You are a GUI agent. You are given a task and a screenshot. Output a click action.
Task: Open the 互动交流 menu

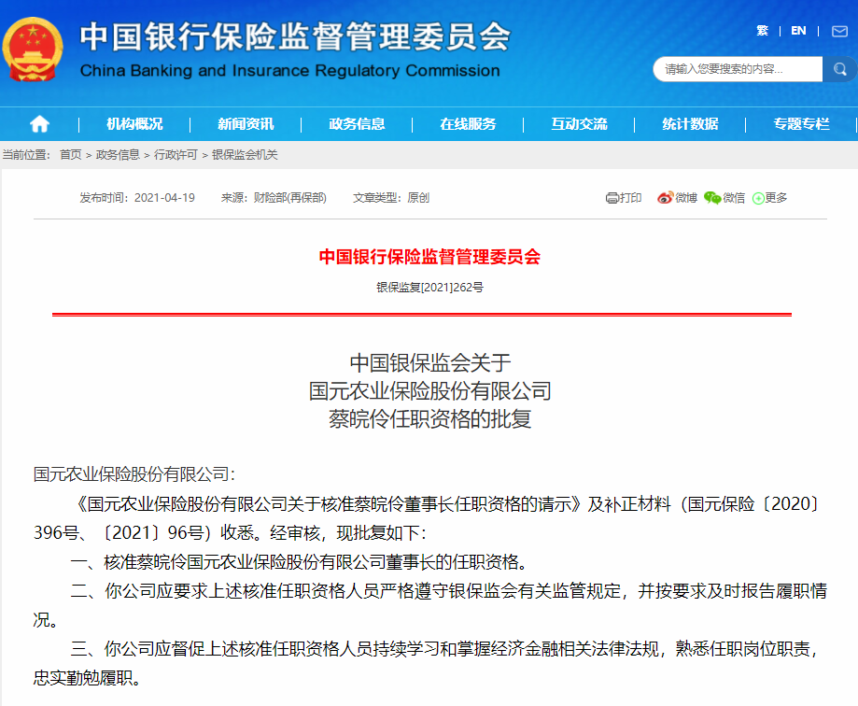coord(579,124)
